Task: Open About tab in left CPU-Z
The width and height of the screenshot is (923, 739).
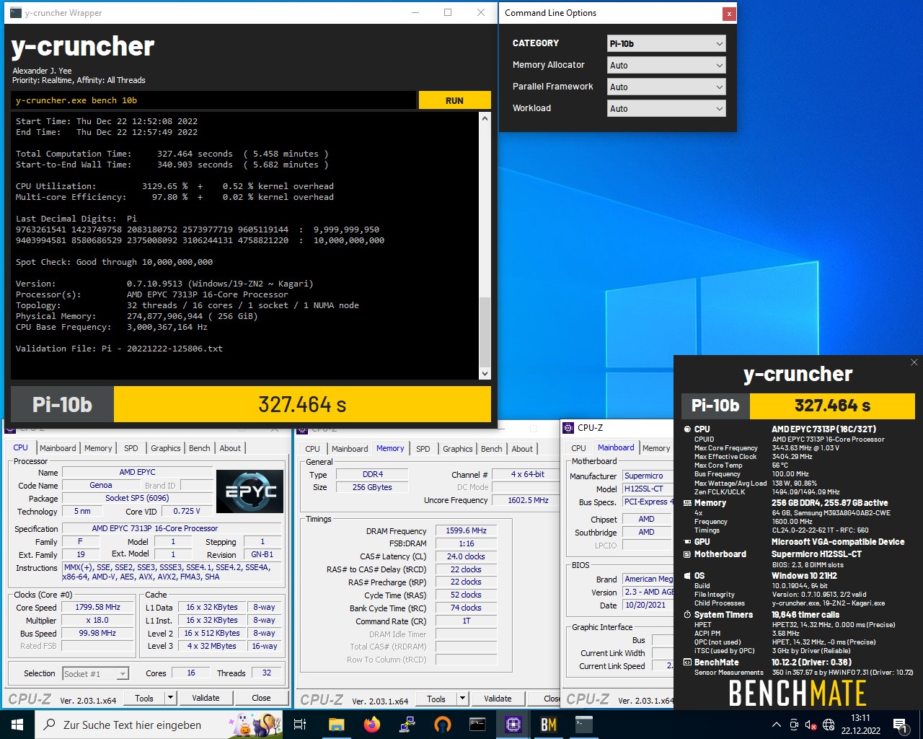Action: [230, 448]
